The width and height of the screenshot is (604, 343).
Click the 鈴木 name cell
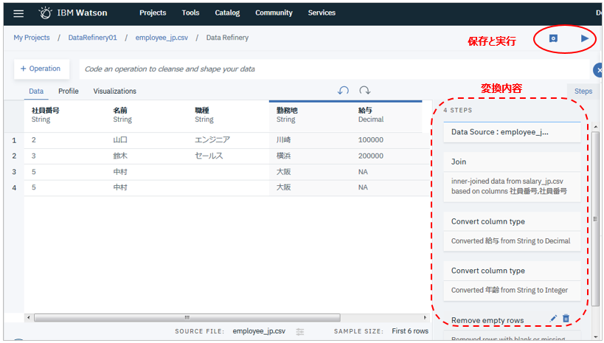[x=120, y=156]
